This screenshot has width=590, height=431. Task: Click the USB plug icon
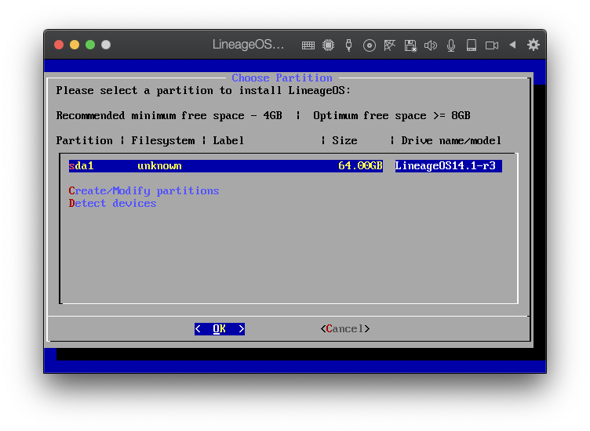coord(349,45)
